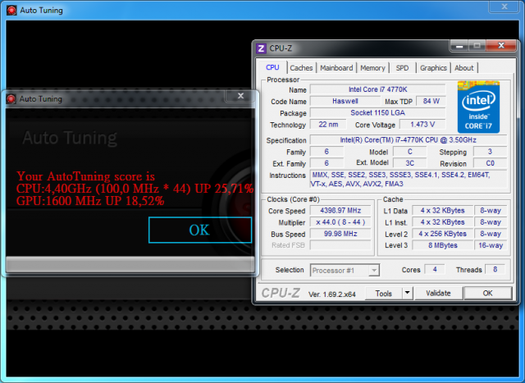Click the Cores value 4
The width and height of the screenshot is (525, 383).
coord(435,270)
